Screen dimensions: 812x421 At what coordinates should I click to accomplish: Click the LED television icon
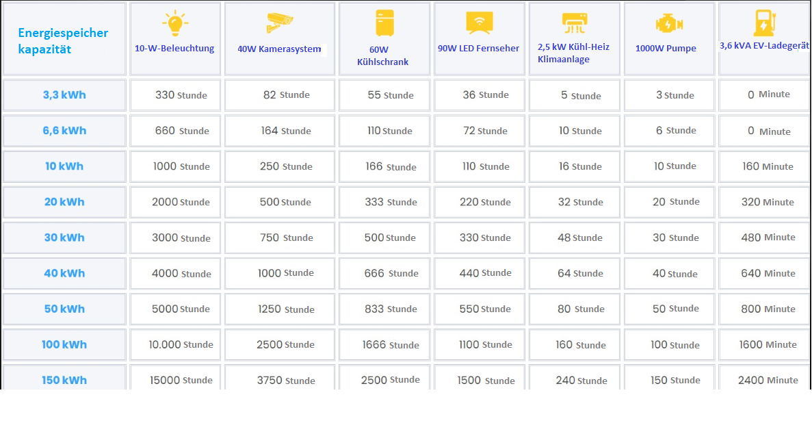click(479, 23)
